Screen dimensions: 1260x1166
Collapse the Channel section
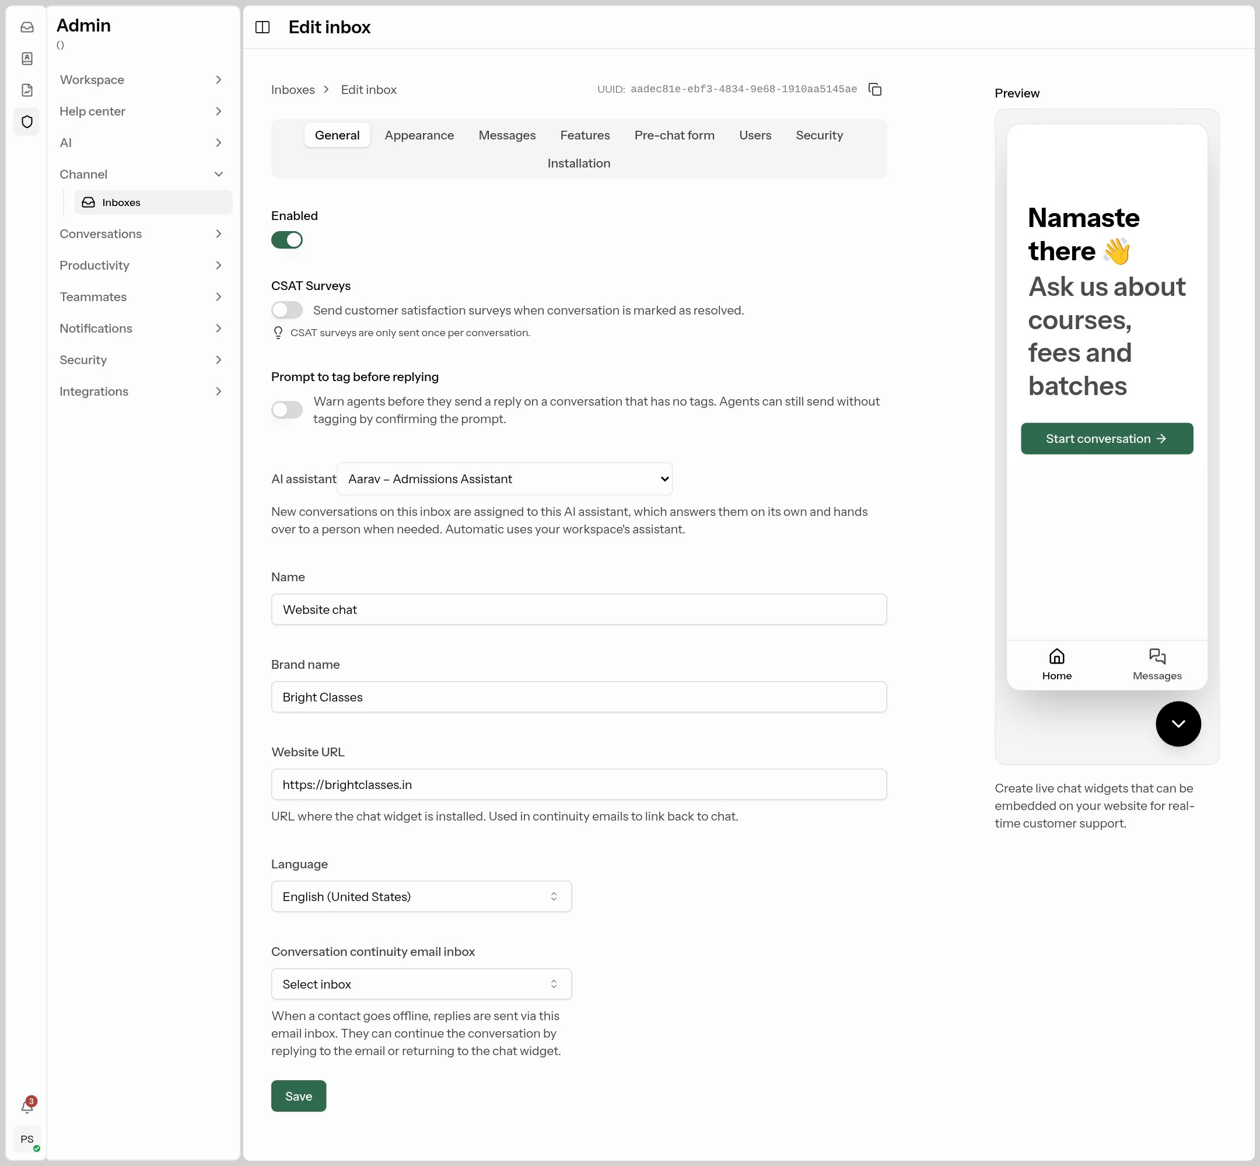coord(141,174)
